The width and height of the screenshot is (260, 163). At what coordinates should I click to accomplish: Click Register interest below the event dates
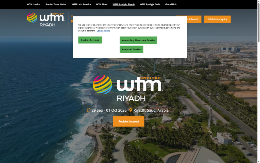(128, 121)
